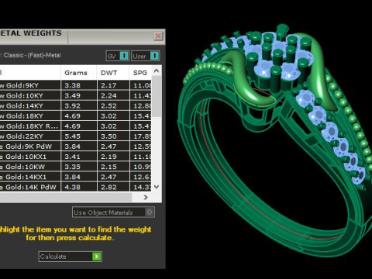Click the 2.17 DWT value

pyautogui.click(x=108, y=85)
